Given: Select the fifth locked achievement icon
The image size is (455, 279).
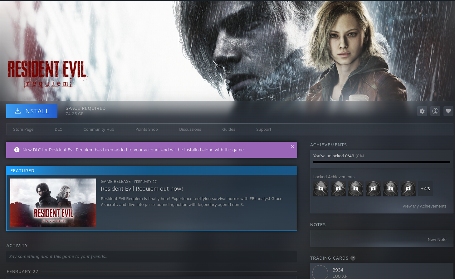Looking at the screenshot, I should [391, 189].
